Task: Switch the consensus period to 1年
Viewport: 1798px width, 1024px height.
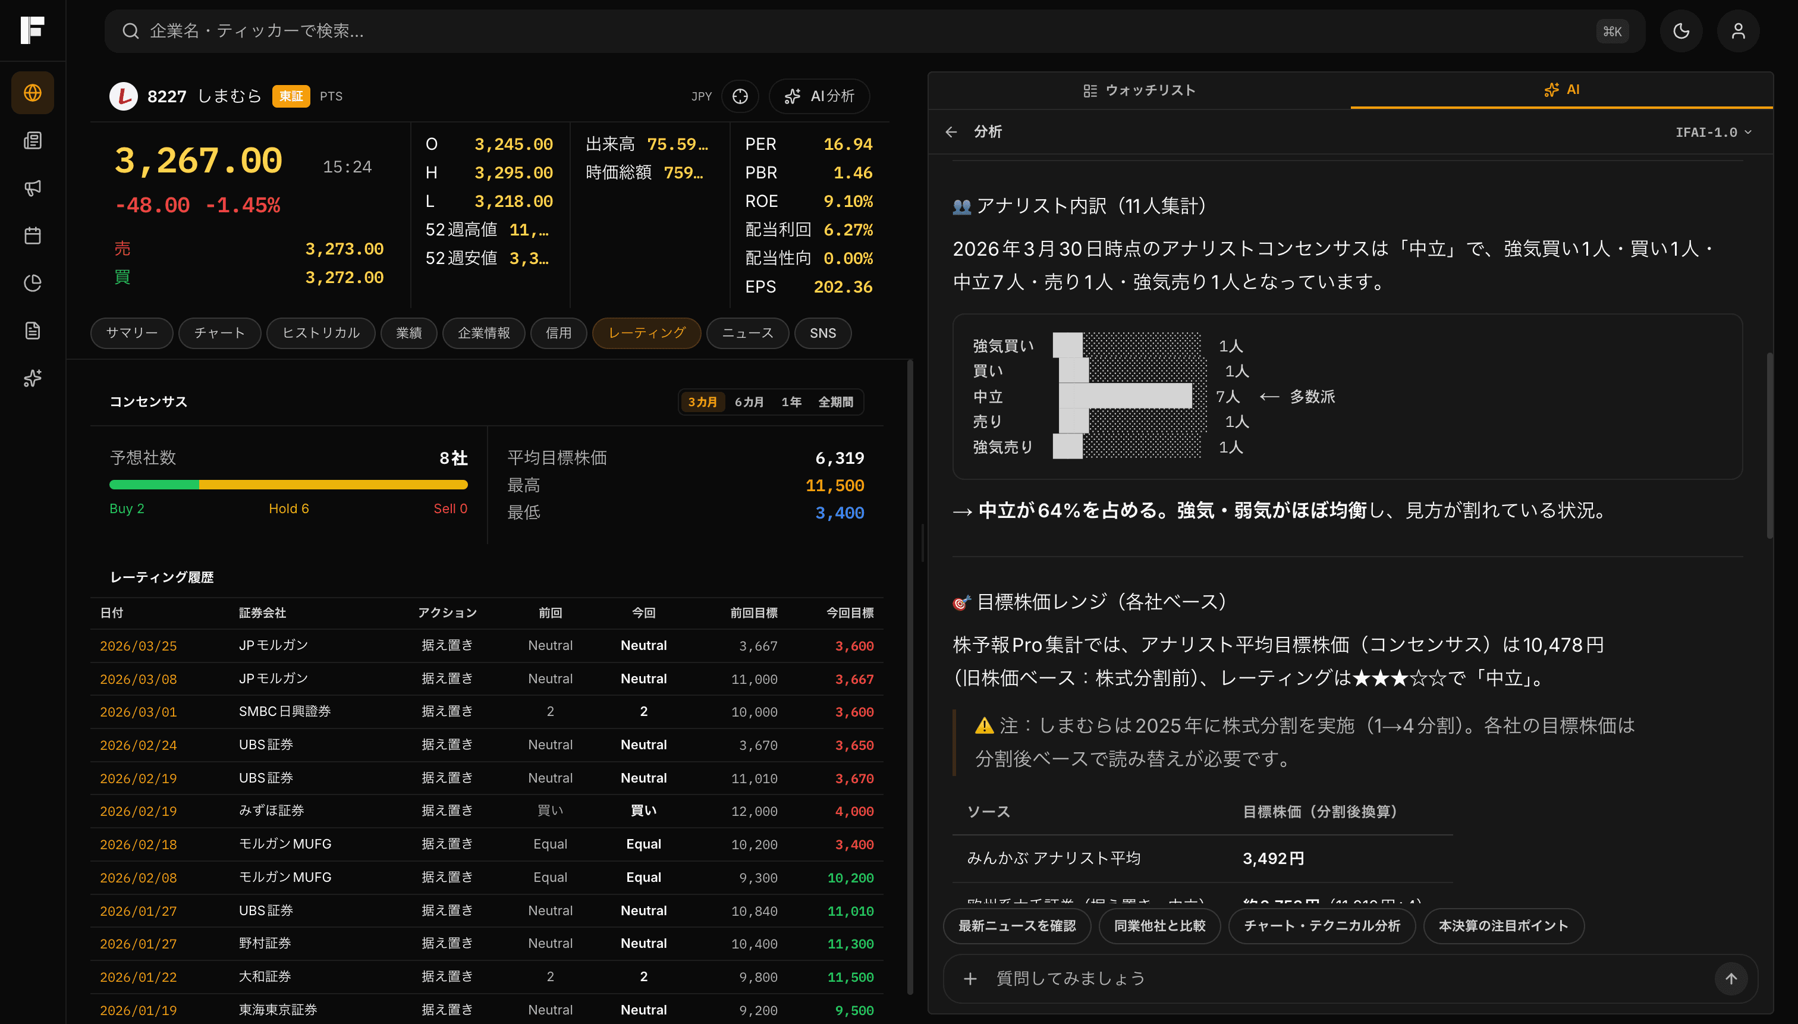Action: tap(792, 401)
